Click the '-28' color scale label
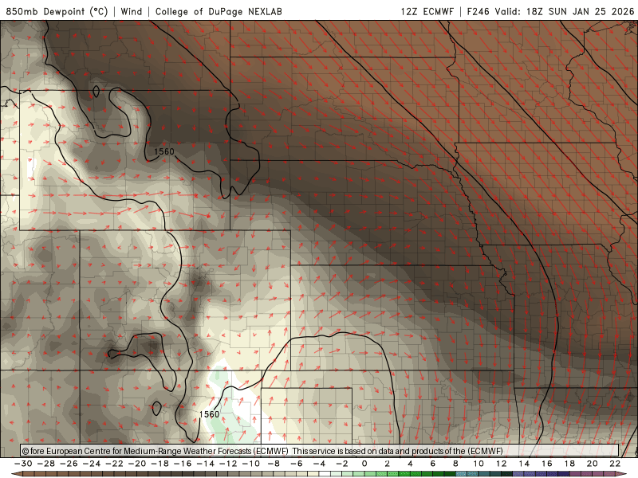The height and width of the screenshot is (478, 638). [45, 464]
